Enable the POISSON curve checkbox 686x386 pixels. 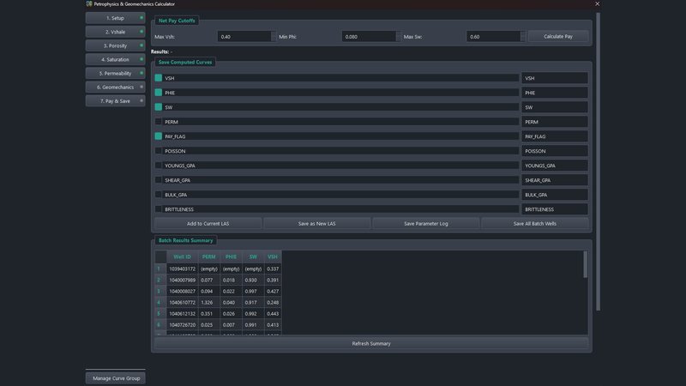(159, 151)
